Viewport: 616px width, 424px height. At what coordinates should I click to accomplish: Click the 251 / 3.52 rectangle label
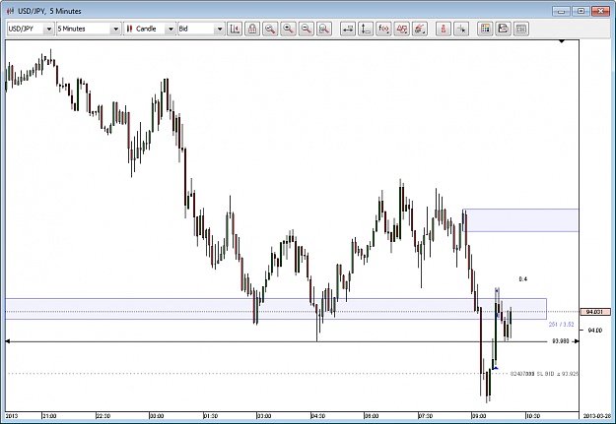coord(561,325)
